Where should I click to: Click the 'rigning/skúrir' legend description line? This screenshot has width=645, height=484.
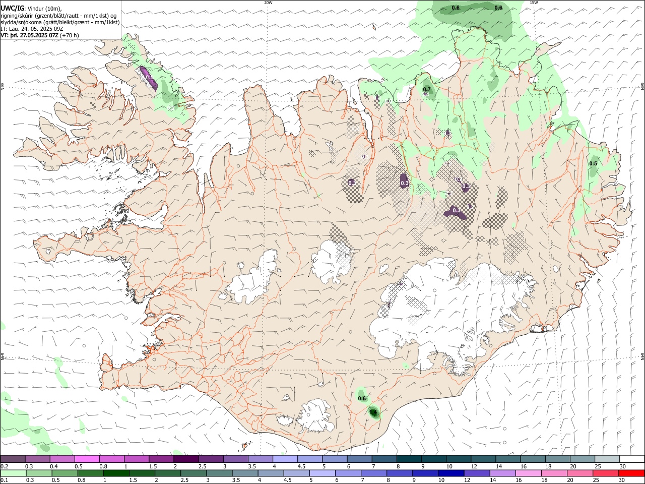[x=58, y=15]
